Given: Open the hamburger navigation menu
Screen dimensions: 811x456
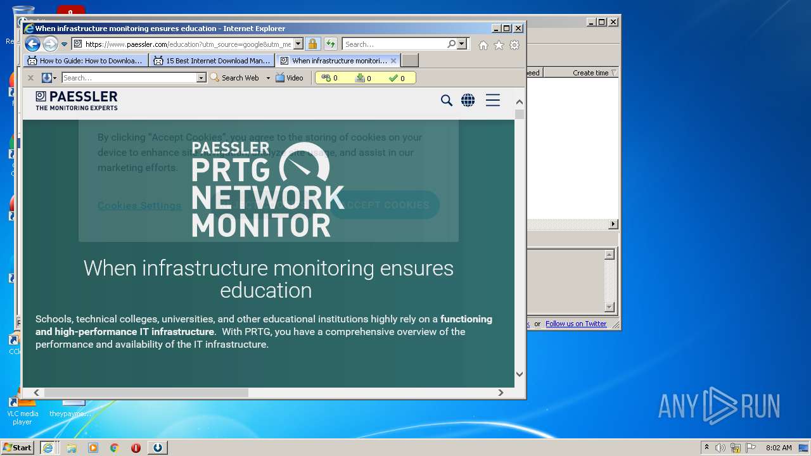Looking at the screenshot, I should (493, 100).
